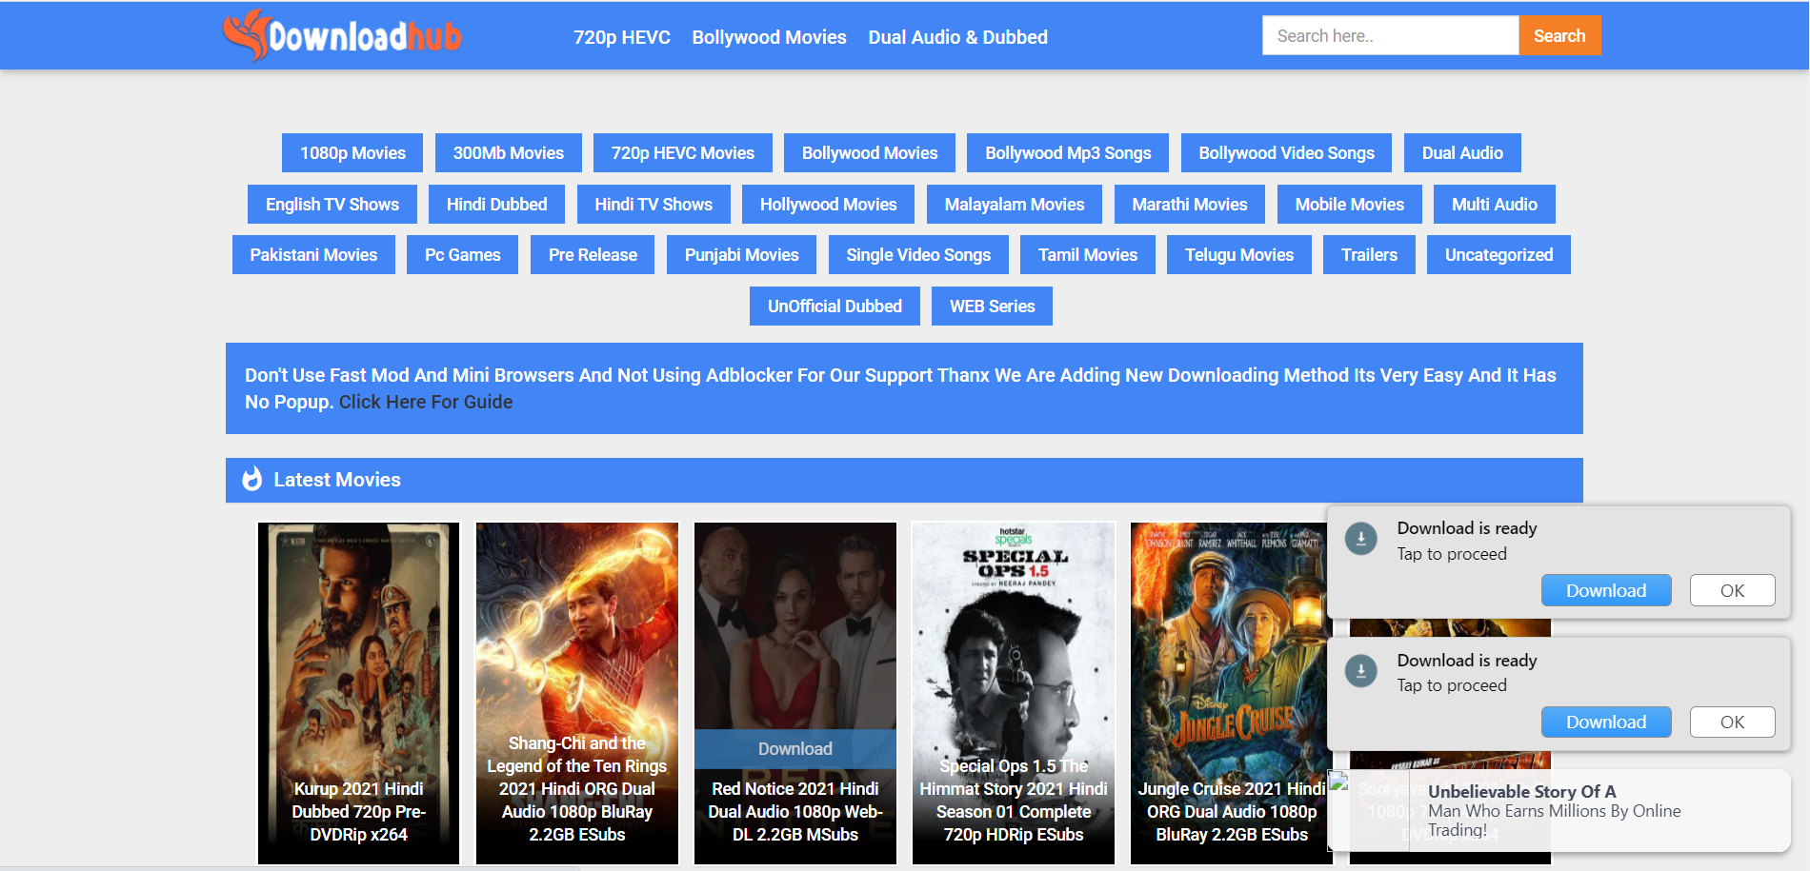Dismiss the second notification with OK
The image size is (1810, 871).
tap(1731, 722)
